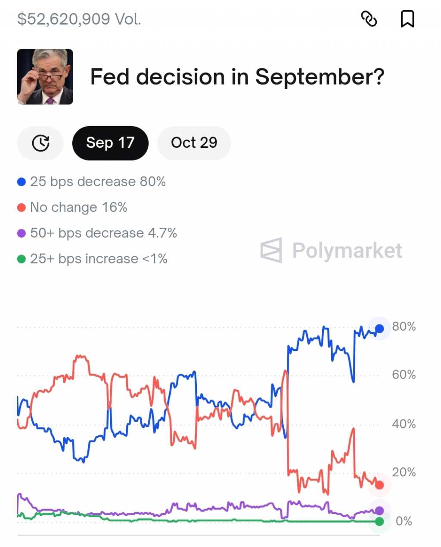Bookmark this Fed decision market
Image resolution: width=441 pixels, height=547 pixels.
(407, 19)
